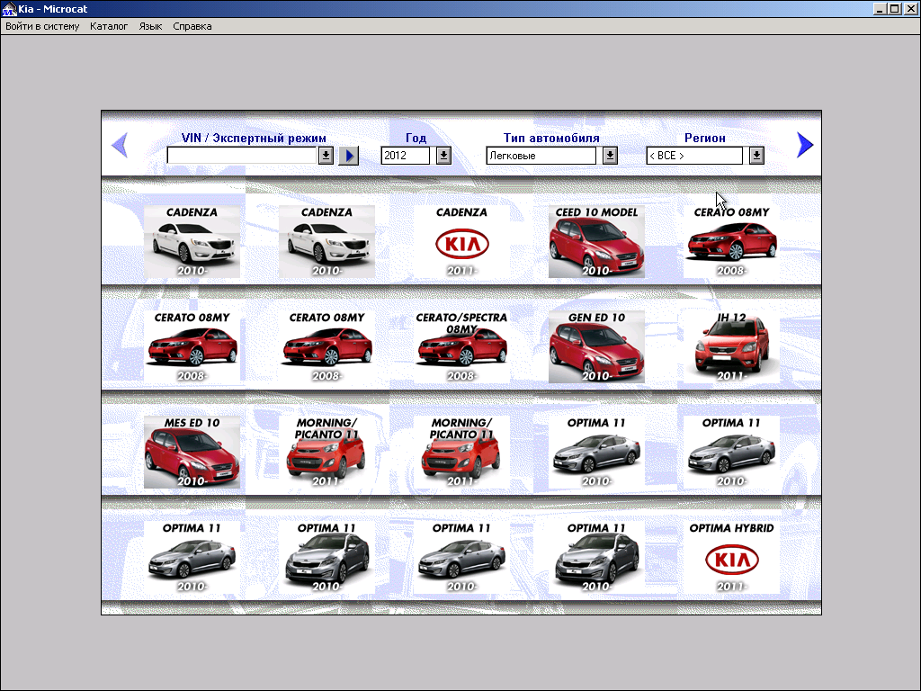Image resolution: width=921 pixels, height=691 pixels.
Task: Pick the Cerato/Spectra 08MY thumbnail
Action: coord(461,347)
